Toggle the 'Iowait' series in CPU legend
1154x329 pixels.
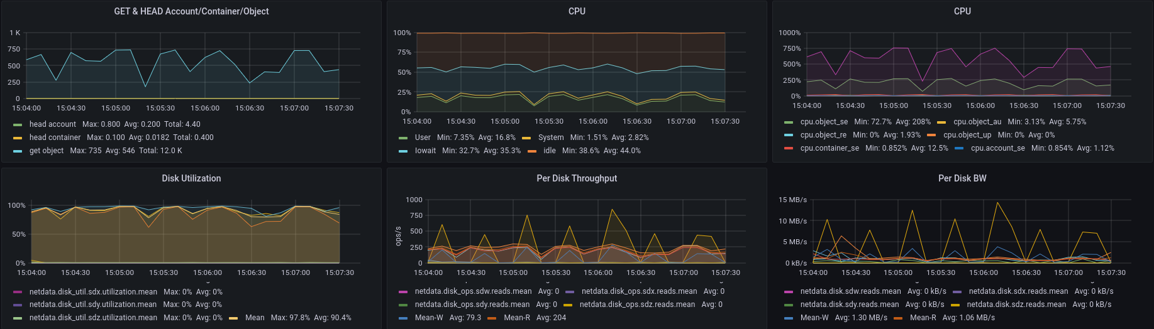(x=425, y=151)
